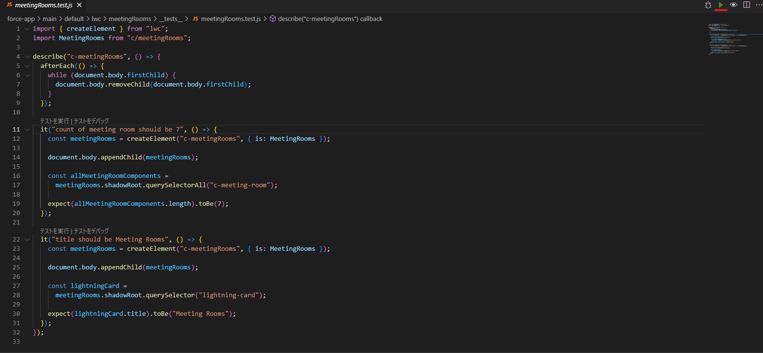Collapse the describe block at line 4

click(x=27, y=57)
